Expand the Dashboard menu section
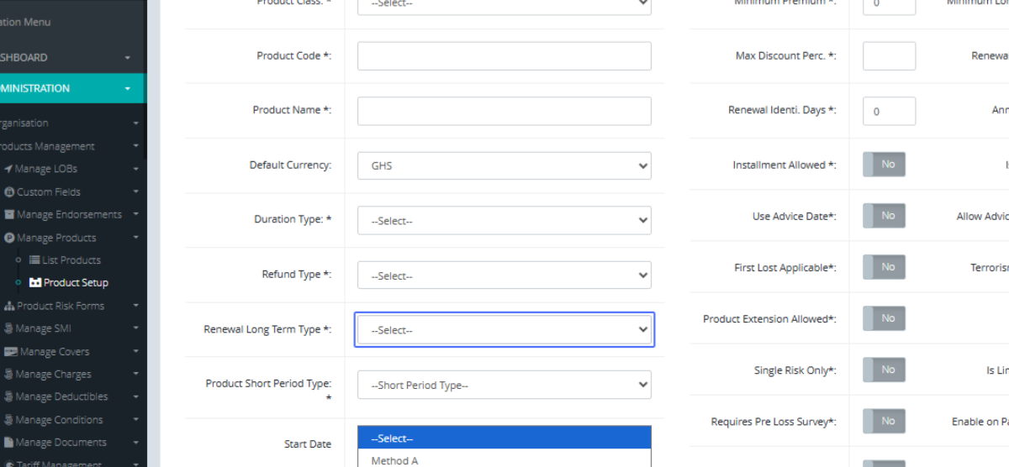The height and width of the screenshot is (467, 1009). 67,58
